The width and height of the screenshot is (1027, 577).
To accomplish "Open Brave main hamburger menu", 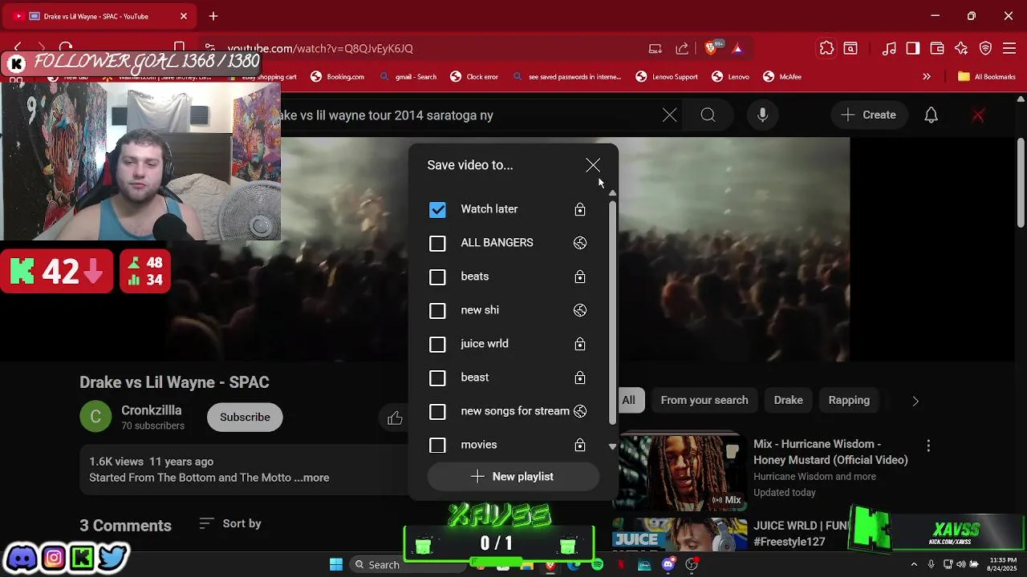I will 1009,48.
